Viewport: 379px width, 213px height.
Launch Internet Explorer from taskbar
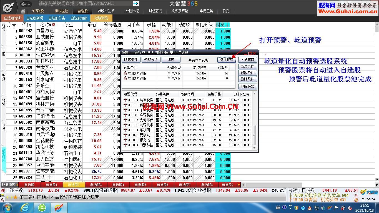coord(25,207)
